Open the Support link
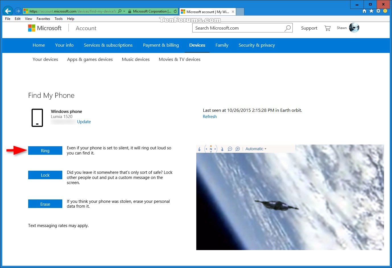Viewport: 392px width, 268px height. (x=309, y=28)
